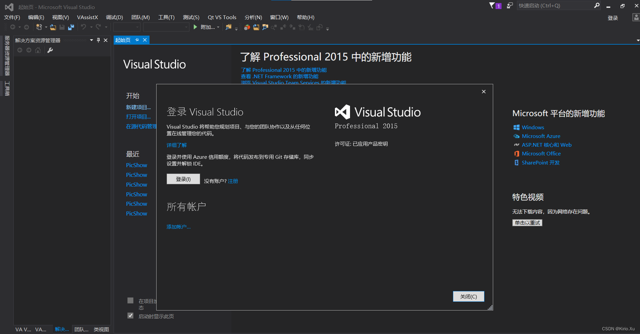Click the notifications flag icon
The image size is (640, 334).
492,5
